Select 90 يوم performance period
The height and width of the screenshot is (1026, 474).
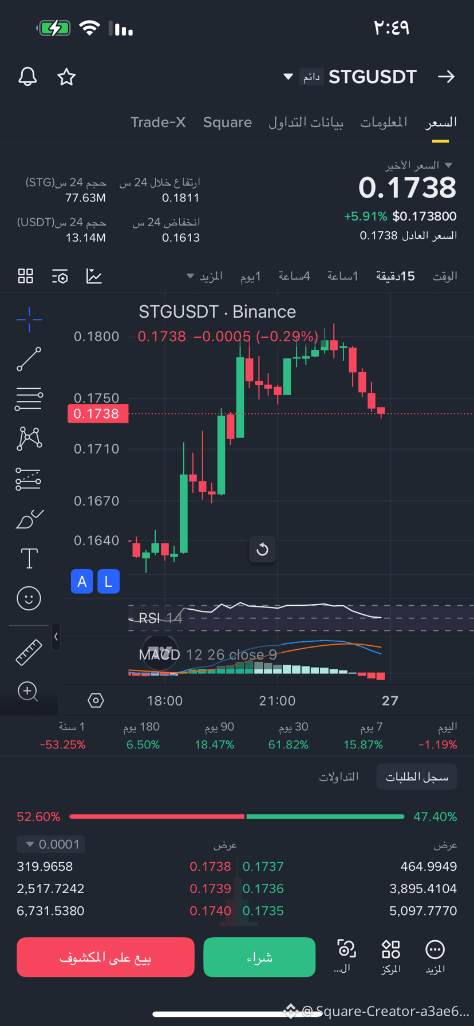(215, 736)
